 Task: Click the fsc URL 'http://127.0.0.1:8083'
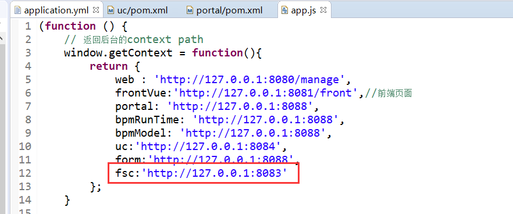[x=215, y=173]
